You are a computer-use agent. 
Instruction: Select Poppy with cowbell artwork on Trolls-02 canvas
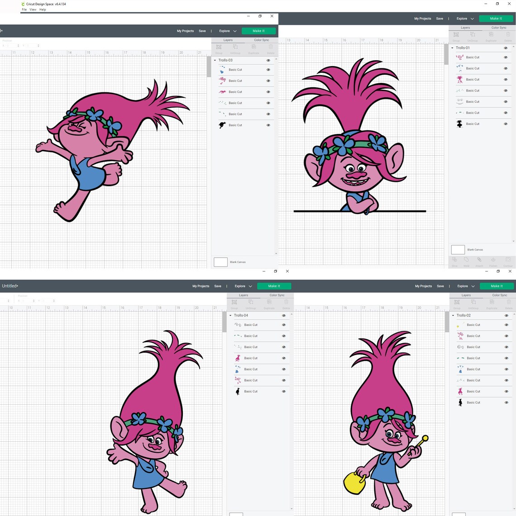pyautogui.click(x=386, y=420)
